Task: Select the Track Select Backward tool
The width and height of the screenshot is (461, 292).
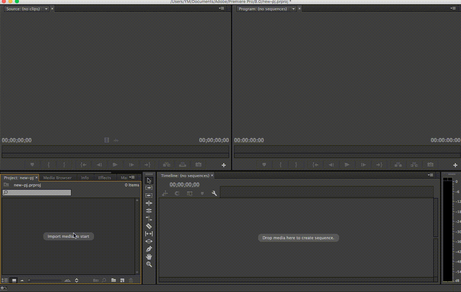Action: [149, 196]
